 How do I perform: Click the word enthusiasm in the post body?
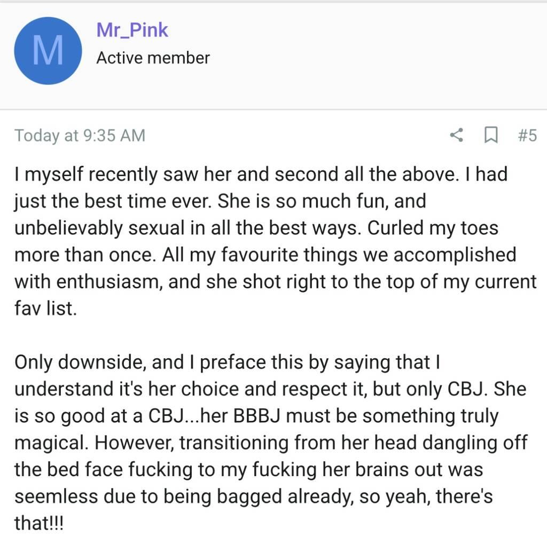(x=109, y=282)
